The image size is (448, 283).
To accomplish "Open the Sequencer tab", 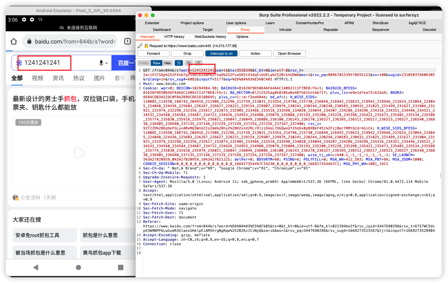I will click(x=381, y=30).
